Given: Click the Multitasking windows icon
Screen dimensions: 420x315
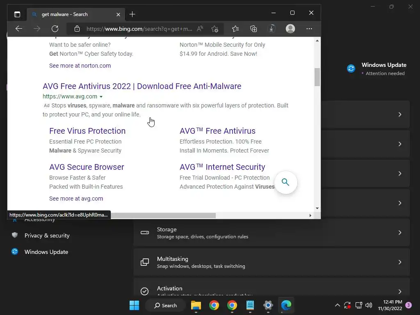Looking at the screenshot, I should click(x=145, y=262).
